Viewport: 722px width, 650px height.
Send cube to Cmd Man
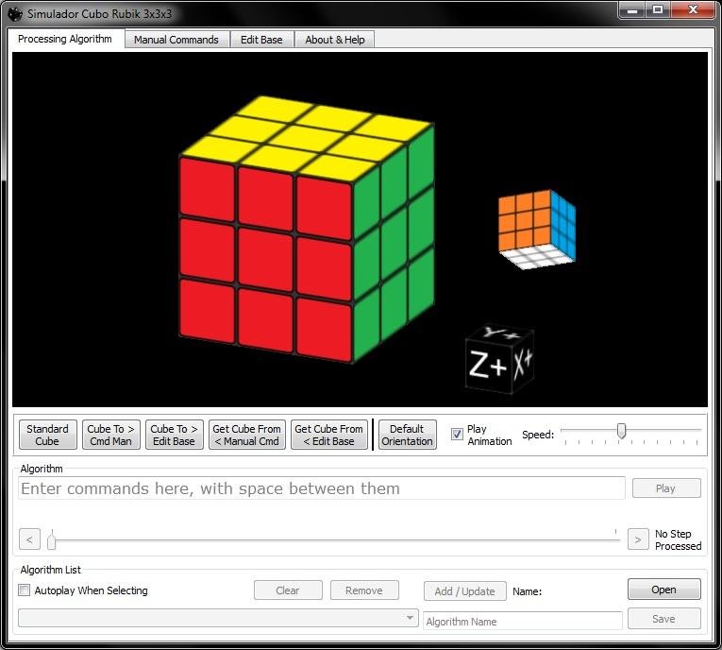coord(111,435)
